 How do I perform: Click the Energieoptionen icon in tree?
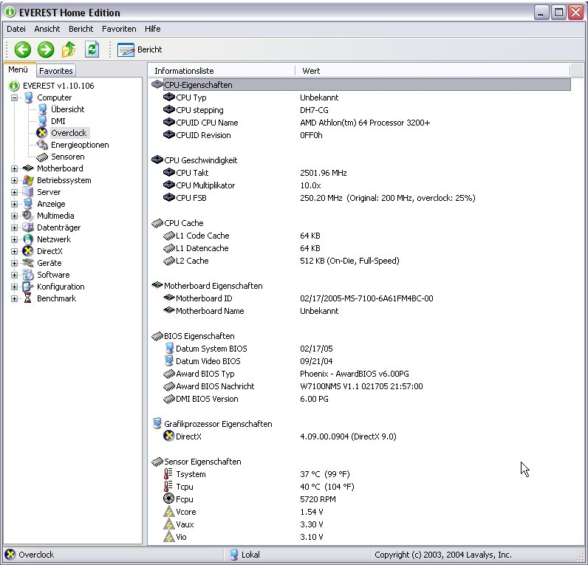pyautogui.click(x=42, y=145)
